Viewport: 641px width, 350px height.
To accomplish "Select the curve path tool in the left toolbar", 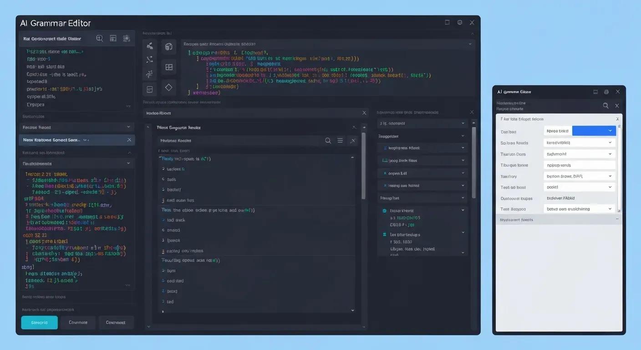I will click(149, 59).
